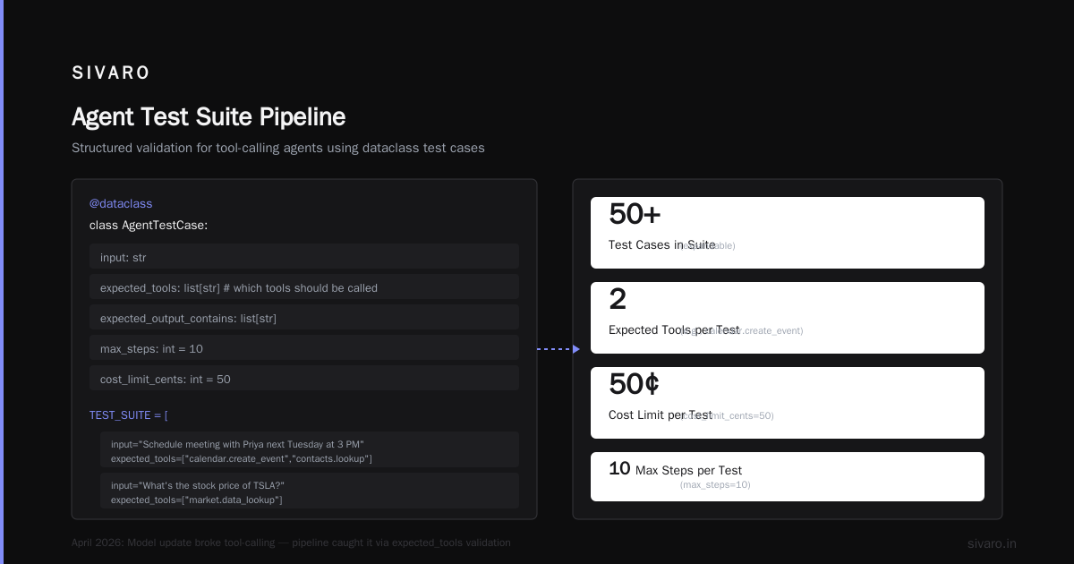Screen dimensions: 1074x564
Task: Click the April 2026 model update footnote
Action: click(x=291, y=543)
